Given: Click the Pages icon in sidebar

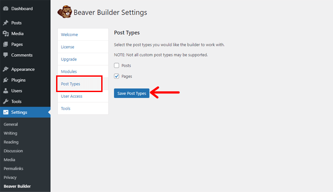Looking at the screenshot, I should coord(6,44).
